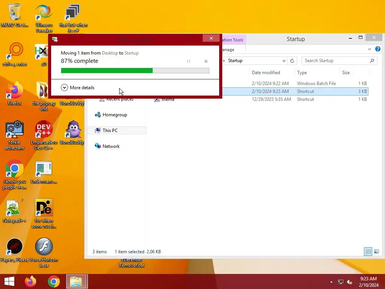Select the theme shortcut file
The height and width of the screenshot is (289, 385).
(165, 99)
